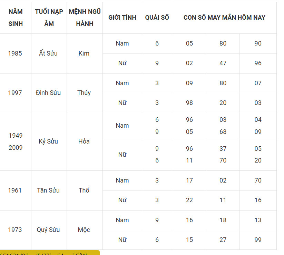The height and width of the screenshot is (255, 284).
Task: Click the Thủy element cell
Action: pyautogui.click(x=84, y=93)
